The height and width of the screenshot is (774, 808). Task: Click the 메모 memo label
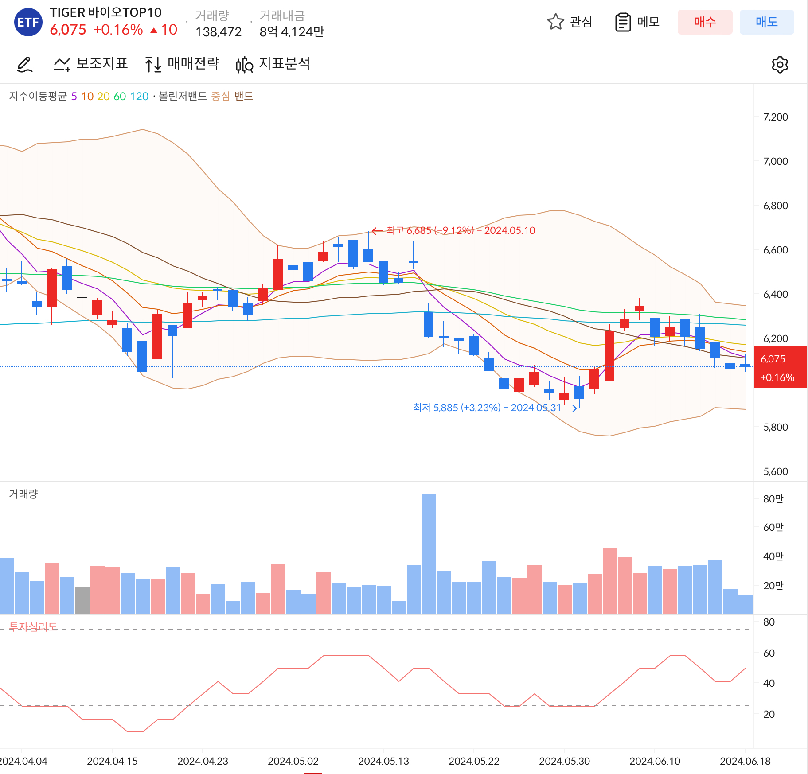[648, 22]
